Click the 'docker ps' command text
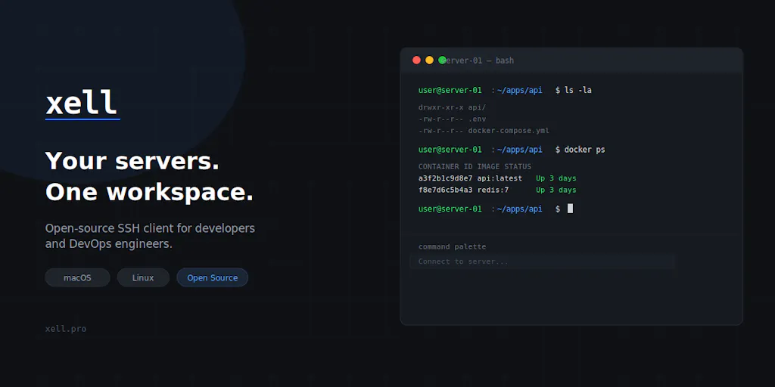The image size is (775, 387). coord(585,150)
